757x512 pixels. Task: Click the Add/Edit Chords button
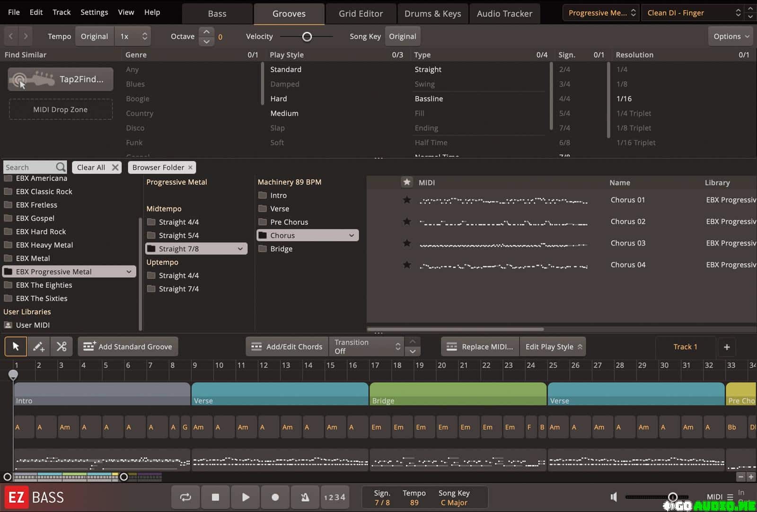[287, 346]
